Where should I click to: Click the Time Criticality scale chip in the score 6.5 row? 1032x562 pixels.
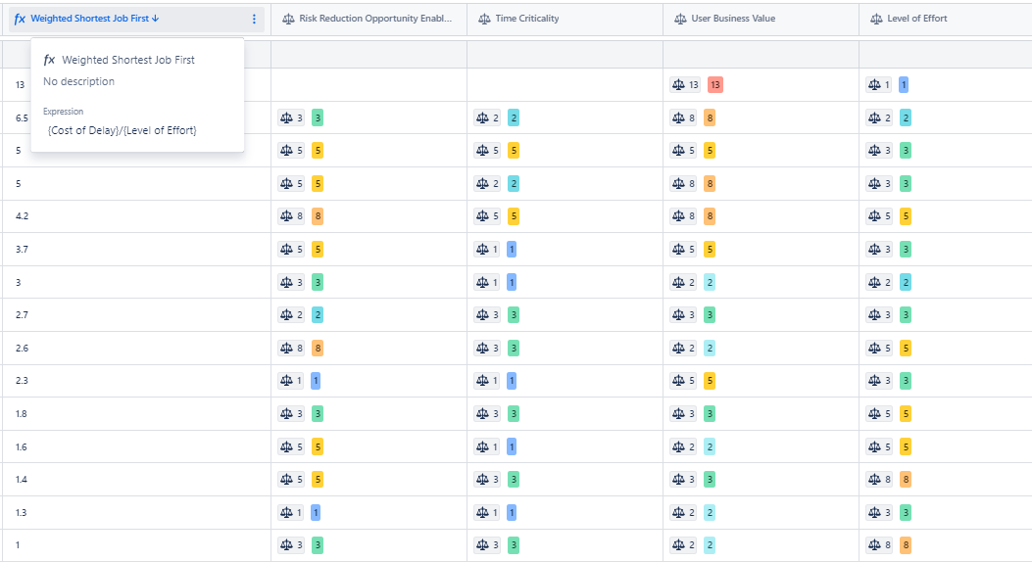(487, 117)
